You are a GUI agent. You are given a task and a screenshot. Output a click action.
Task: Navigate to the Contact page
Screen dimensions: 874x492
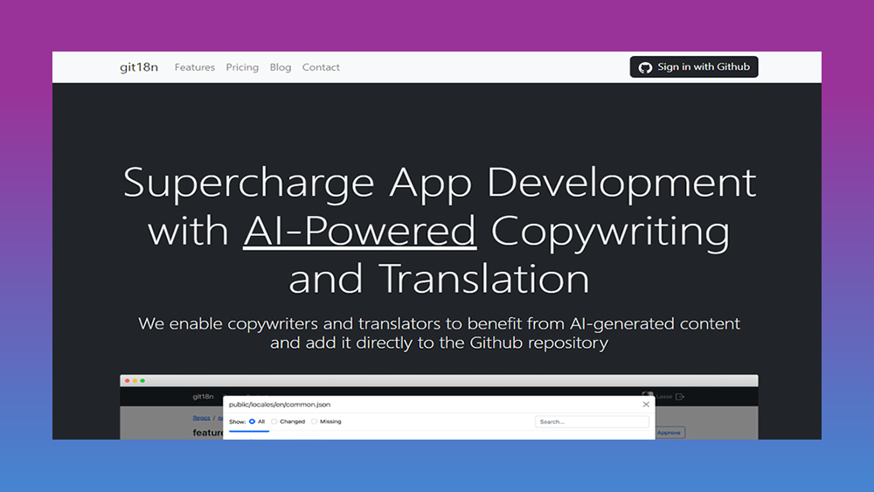[321, 67]
